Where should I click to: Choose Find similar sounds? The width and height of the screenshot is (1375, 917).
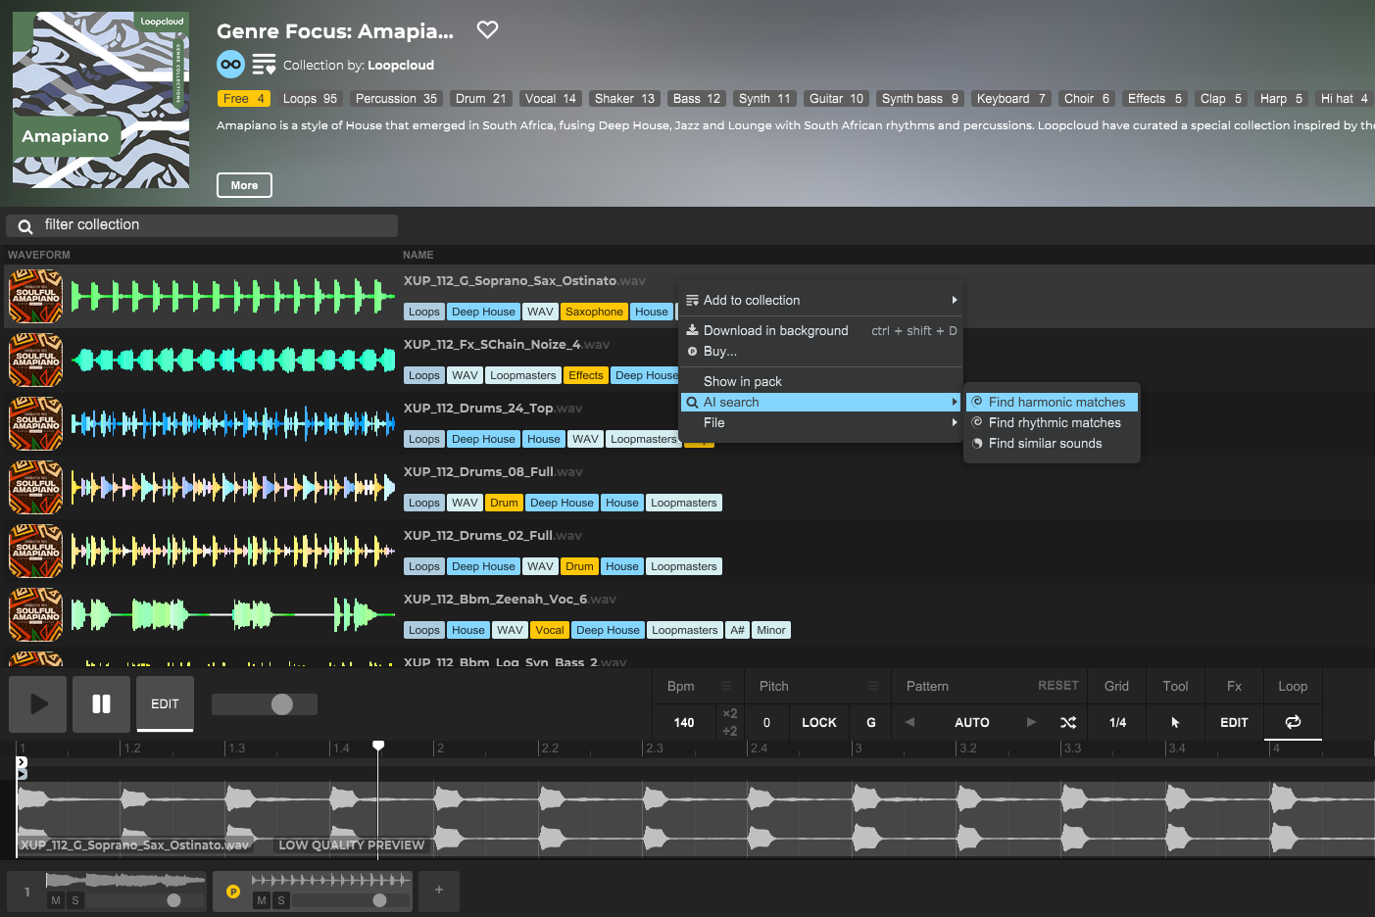tap(1053, 443)
